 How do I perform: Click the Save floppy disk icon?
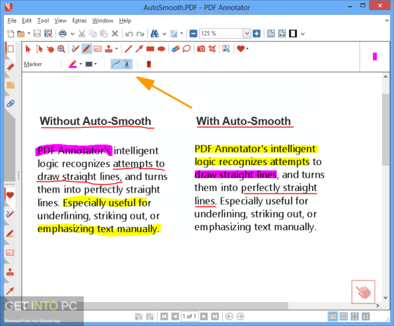tap(37, 34)
